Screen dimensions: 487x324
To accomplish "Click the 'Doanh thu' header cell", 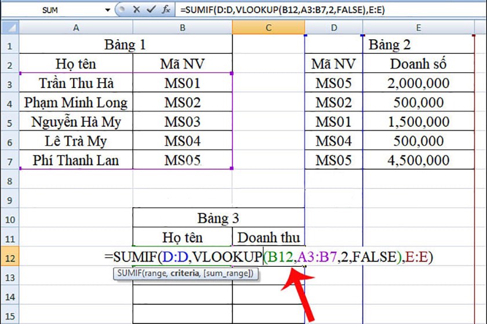I will point(268,237).
